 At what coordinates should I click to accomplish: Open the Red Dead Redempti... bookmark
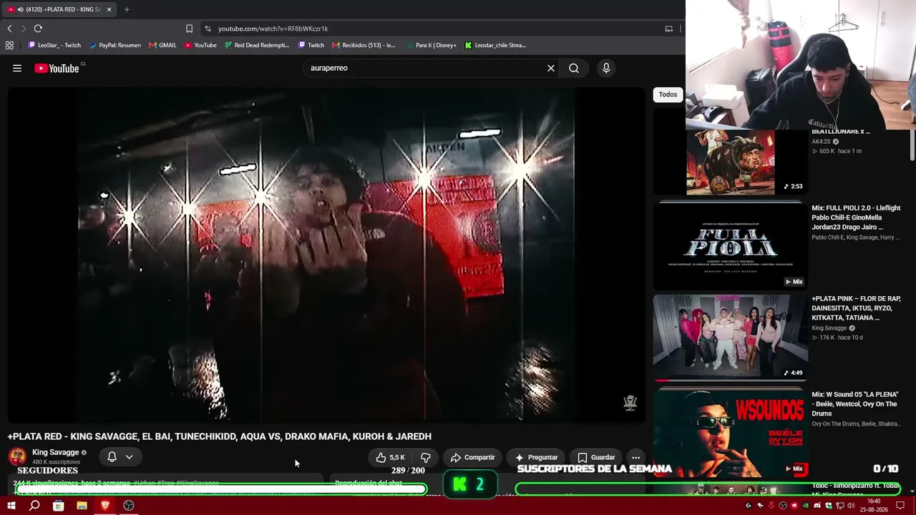click(257, 45)
